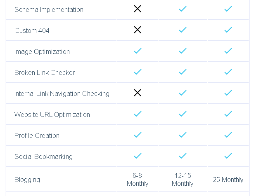Click the 6-8 Monthly blogging value
Screen dimensions: 254x196
(138, 180)
